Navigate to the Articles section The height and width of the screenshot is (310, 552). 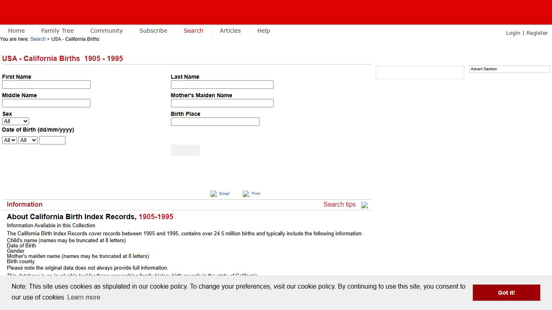(230, 31)
